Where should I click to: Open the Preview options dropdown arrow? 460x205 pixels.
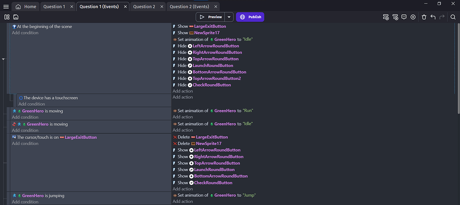[x=229, y=17]
